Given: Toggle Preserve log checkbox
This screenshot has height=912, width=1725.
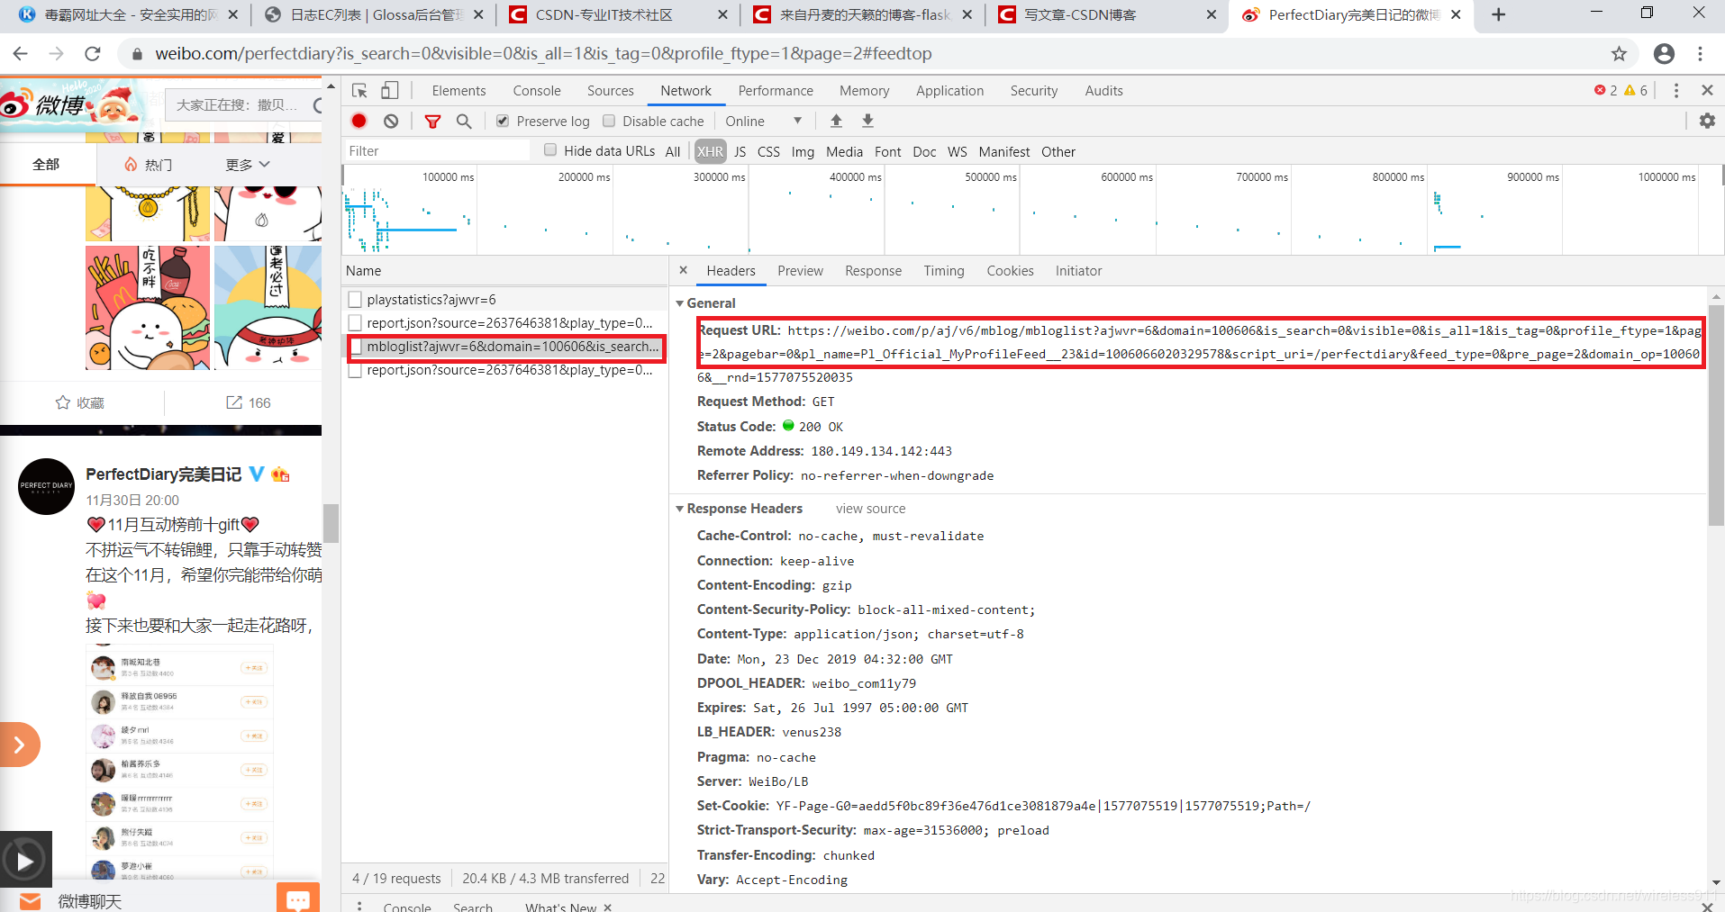Looking at the screenshot, I should coord(503,121).
